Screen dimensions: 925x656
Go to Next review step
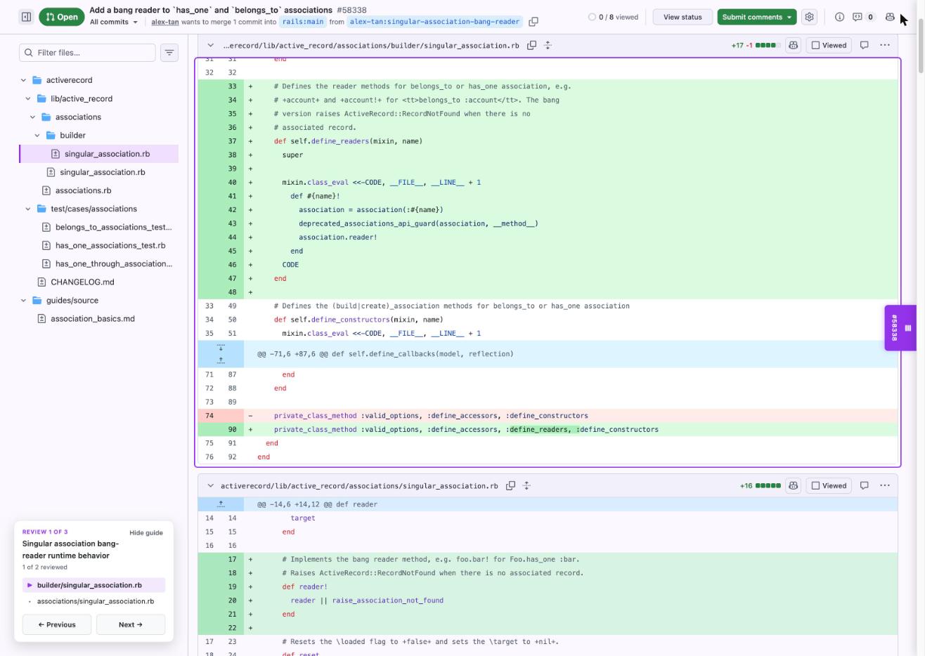coord(131,624)
